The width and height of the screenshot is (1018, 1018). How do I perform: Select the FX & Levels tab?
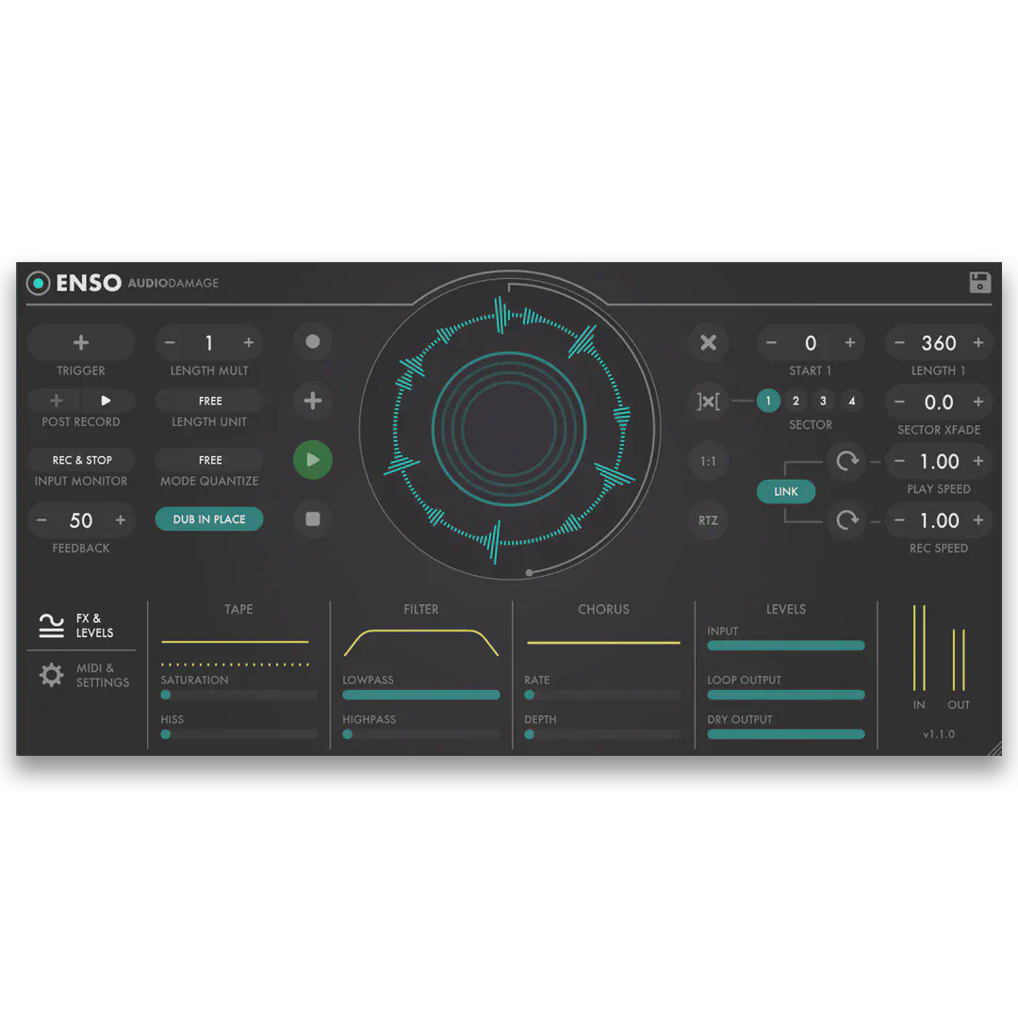tap(82, 626)
